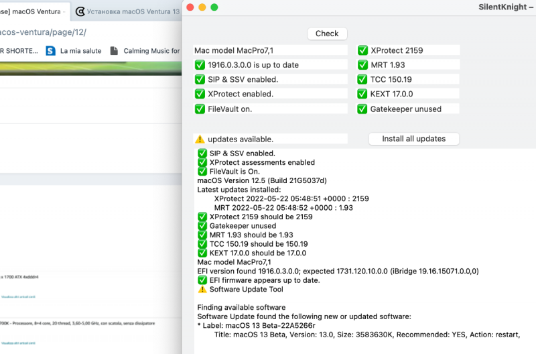Minimize SilentKnight with the yellow button
536x354 pixels.
(x=202, y=7)
